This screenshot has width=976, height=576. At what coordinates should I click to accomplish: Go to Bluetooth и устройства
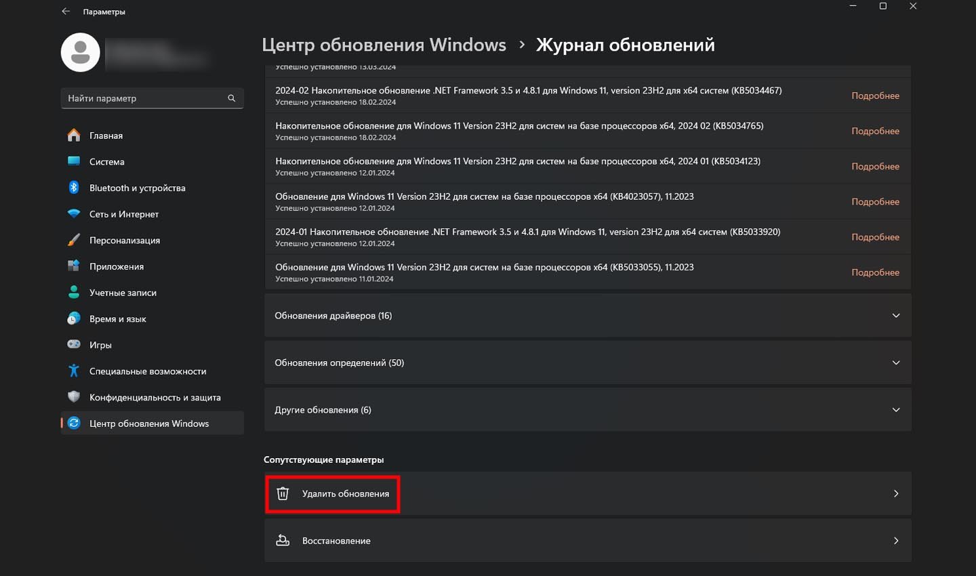pos(152,188)
